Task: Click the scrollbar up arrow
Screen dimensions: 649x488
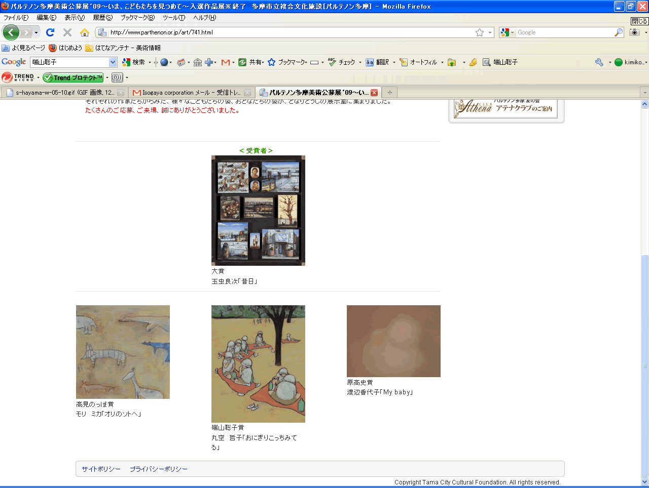Action: coord(644,104)
